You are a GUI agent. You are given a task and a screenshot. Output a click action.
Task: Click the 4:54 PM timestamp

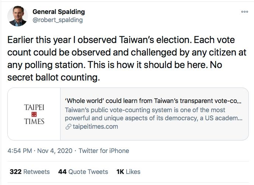(x=20, y=151)
